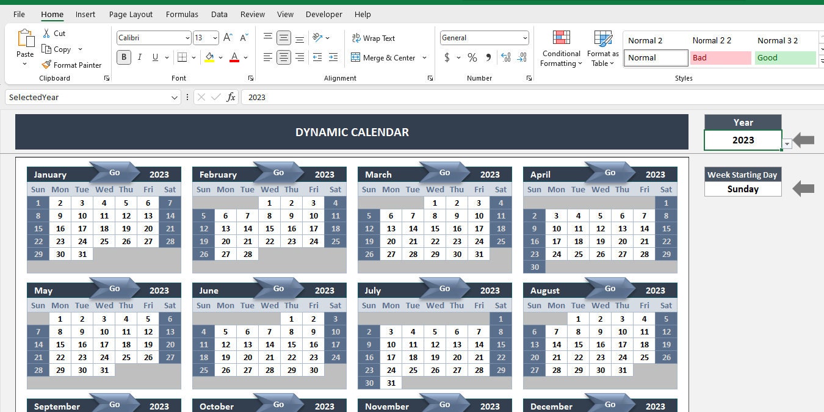The image size is (824, 412).
Task: Select the red Font Color swatch
Action: point(234,57)
